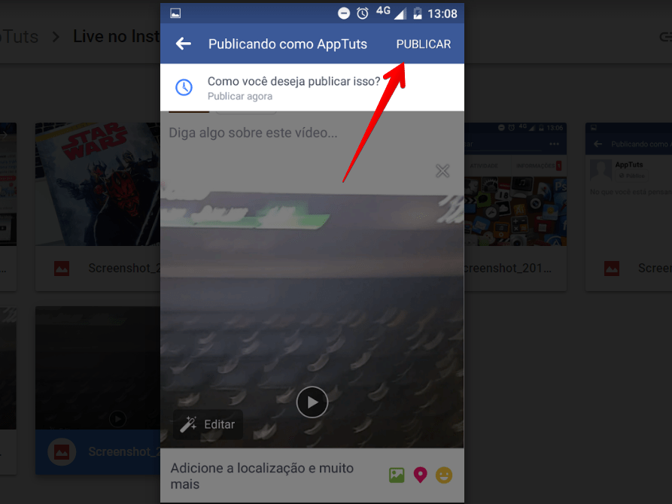This screenshot has width=672, height=504.
Task: Tap the do-not-disturb status icon
Action: [344, 14]
